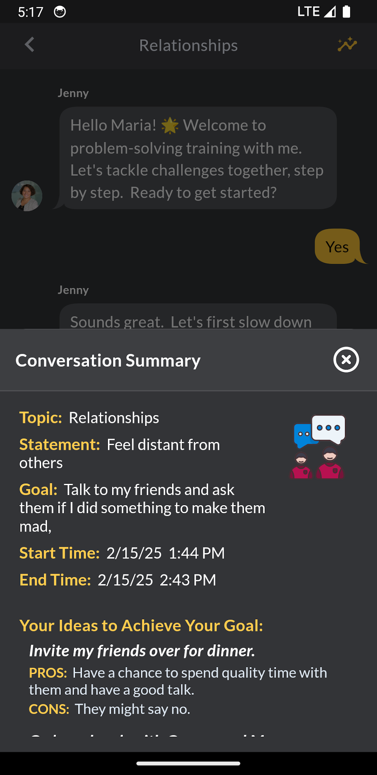Tap 'Your Ideas to Achieve Your Goal' heading
377x775 pixels.
[x=141, y=626]
